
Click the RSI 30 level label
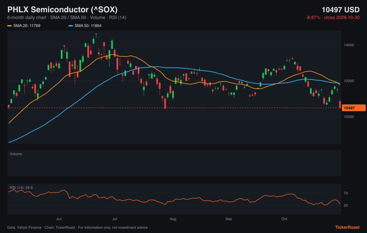(x=346, y=205)
